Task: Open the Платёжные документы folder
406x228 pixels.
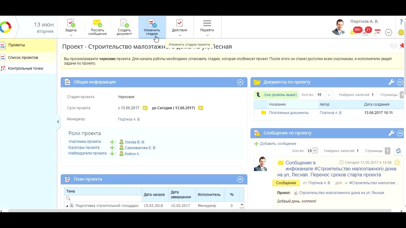Action: pyautogui.click(x=289, y=113)
